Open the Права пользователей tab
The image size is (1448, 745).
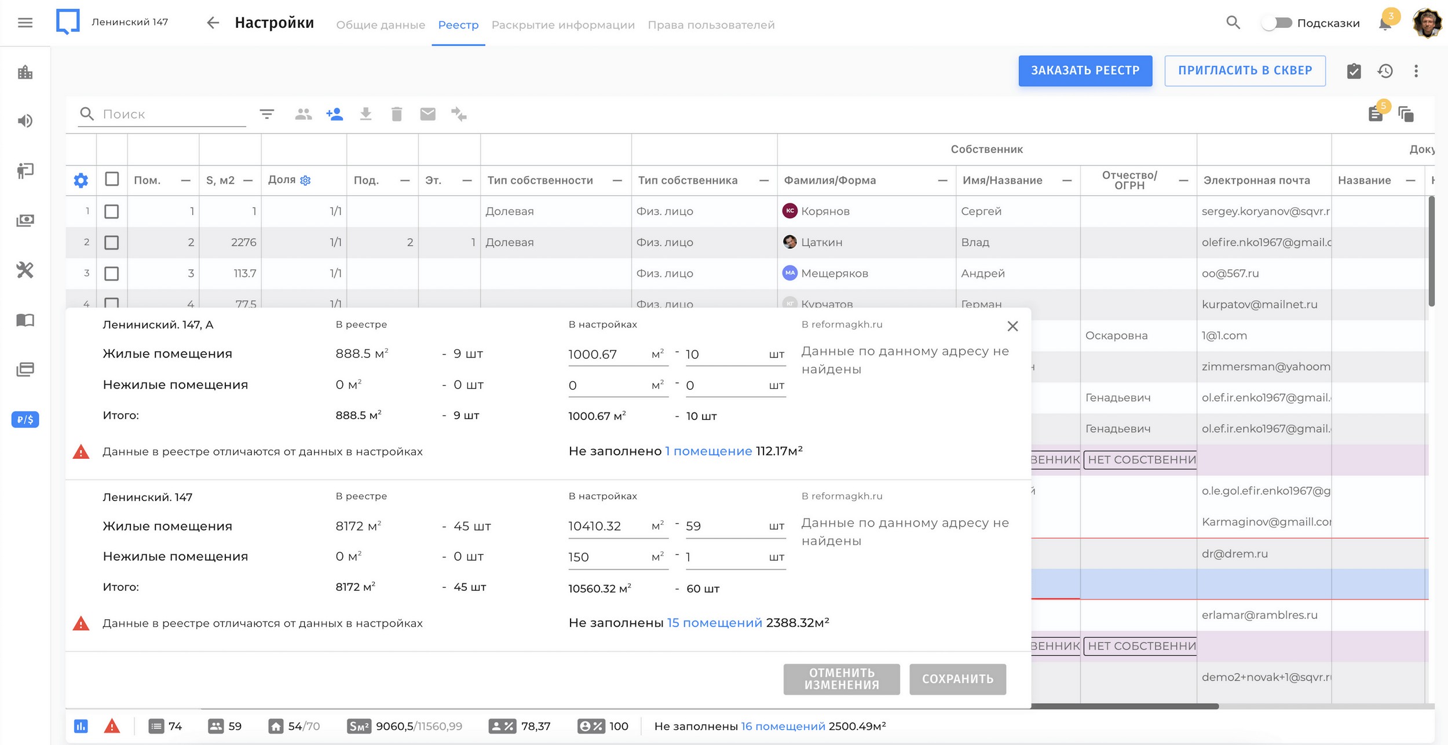[x=711, y=25]
